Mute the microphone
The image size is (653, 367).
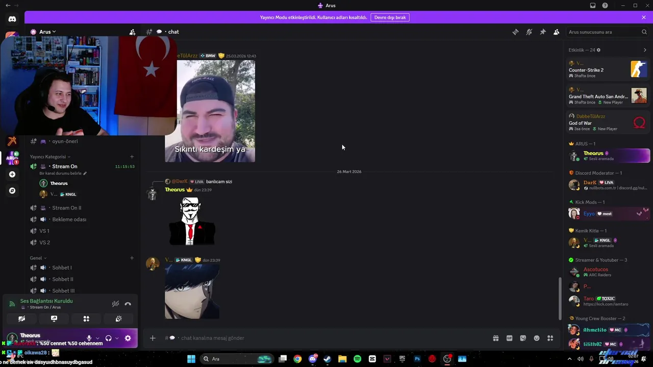coord(89,338)
